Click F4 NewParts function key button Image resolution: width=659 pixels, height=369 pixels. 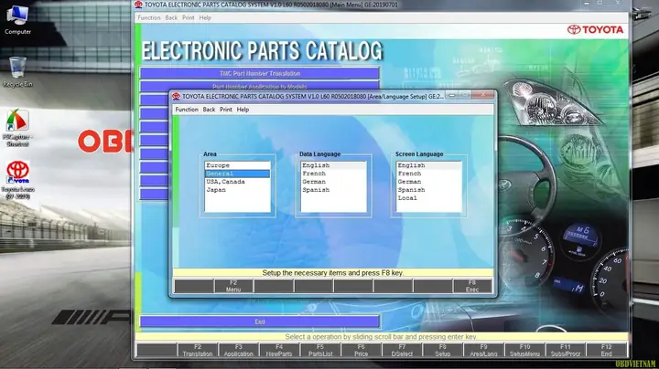tap(279, 351)
